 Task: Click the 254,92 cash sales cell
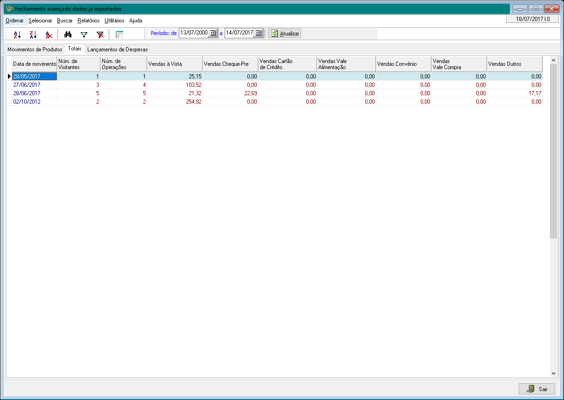coord(175,102)
